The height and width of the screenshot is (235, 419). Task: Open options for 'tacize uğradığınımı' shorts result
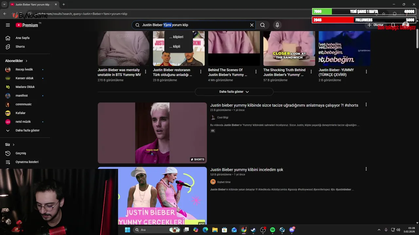pyautogui.click(x=366, y=105)
